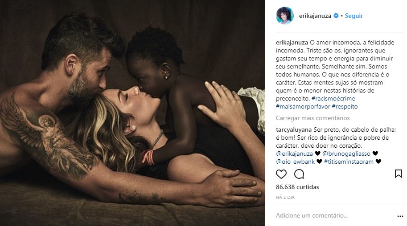Open the @erikajanuza mention in the comment
The image size is (407, 226).
294,153
